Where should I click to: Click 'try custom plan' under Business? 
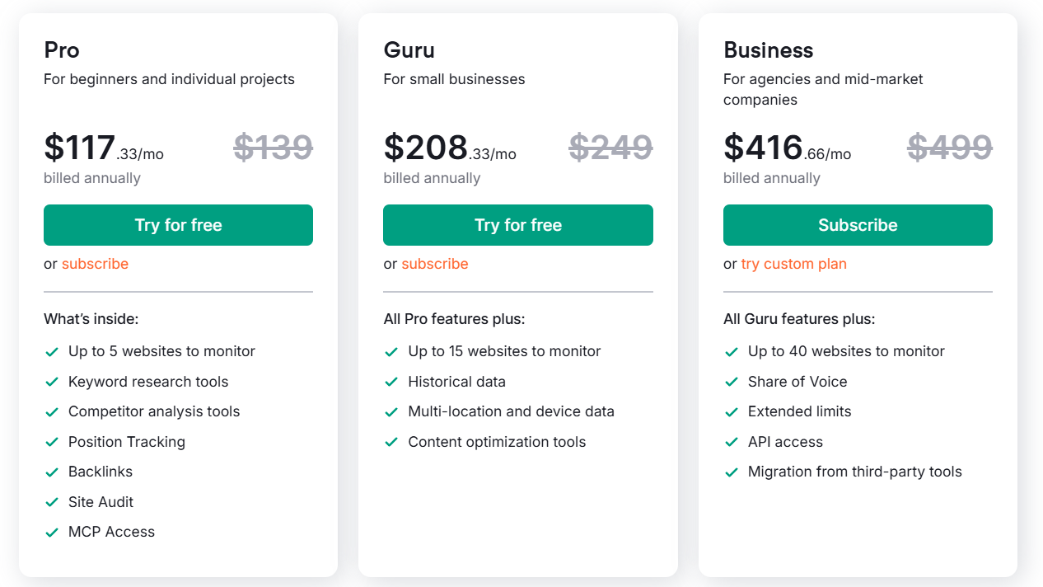click(x=793, y=263)
